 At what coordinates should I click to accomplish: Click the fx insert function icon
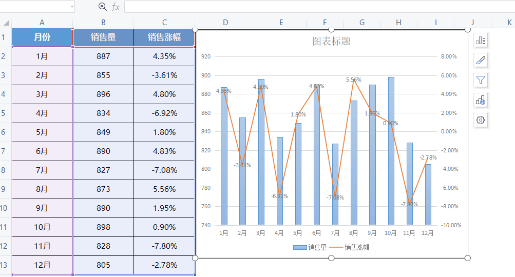point(116,7)
